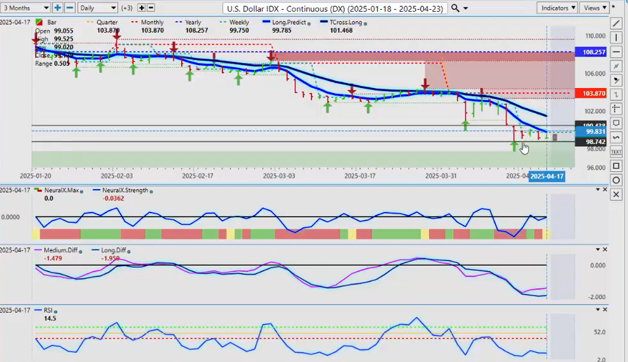Click the red 103.870 price label
The height and width of the screenshot is (362, 628).
[591, 93]
